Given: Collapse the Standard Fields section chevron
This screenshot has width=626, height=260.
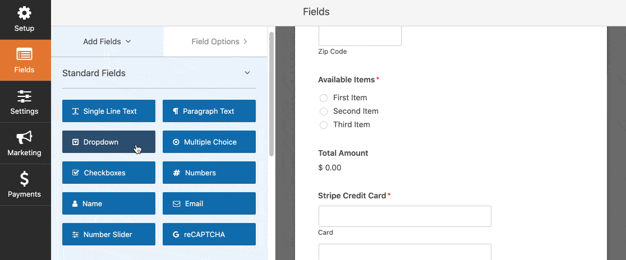Looking at the screenshot, I should 247,73.
